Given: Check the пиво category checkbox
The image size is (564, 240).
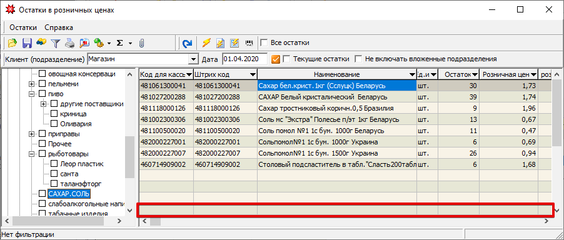Looking at the screenshot, I should (x=43, y=94).
